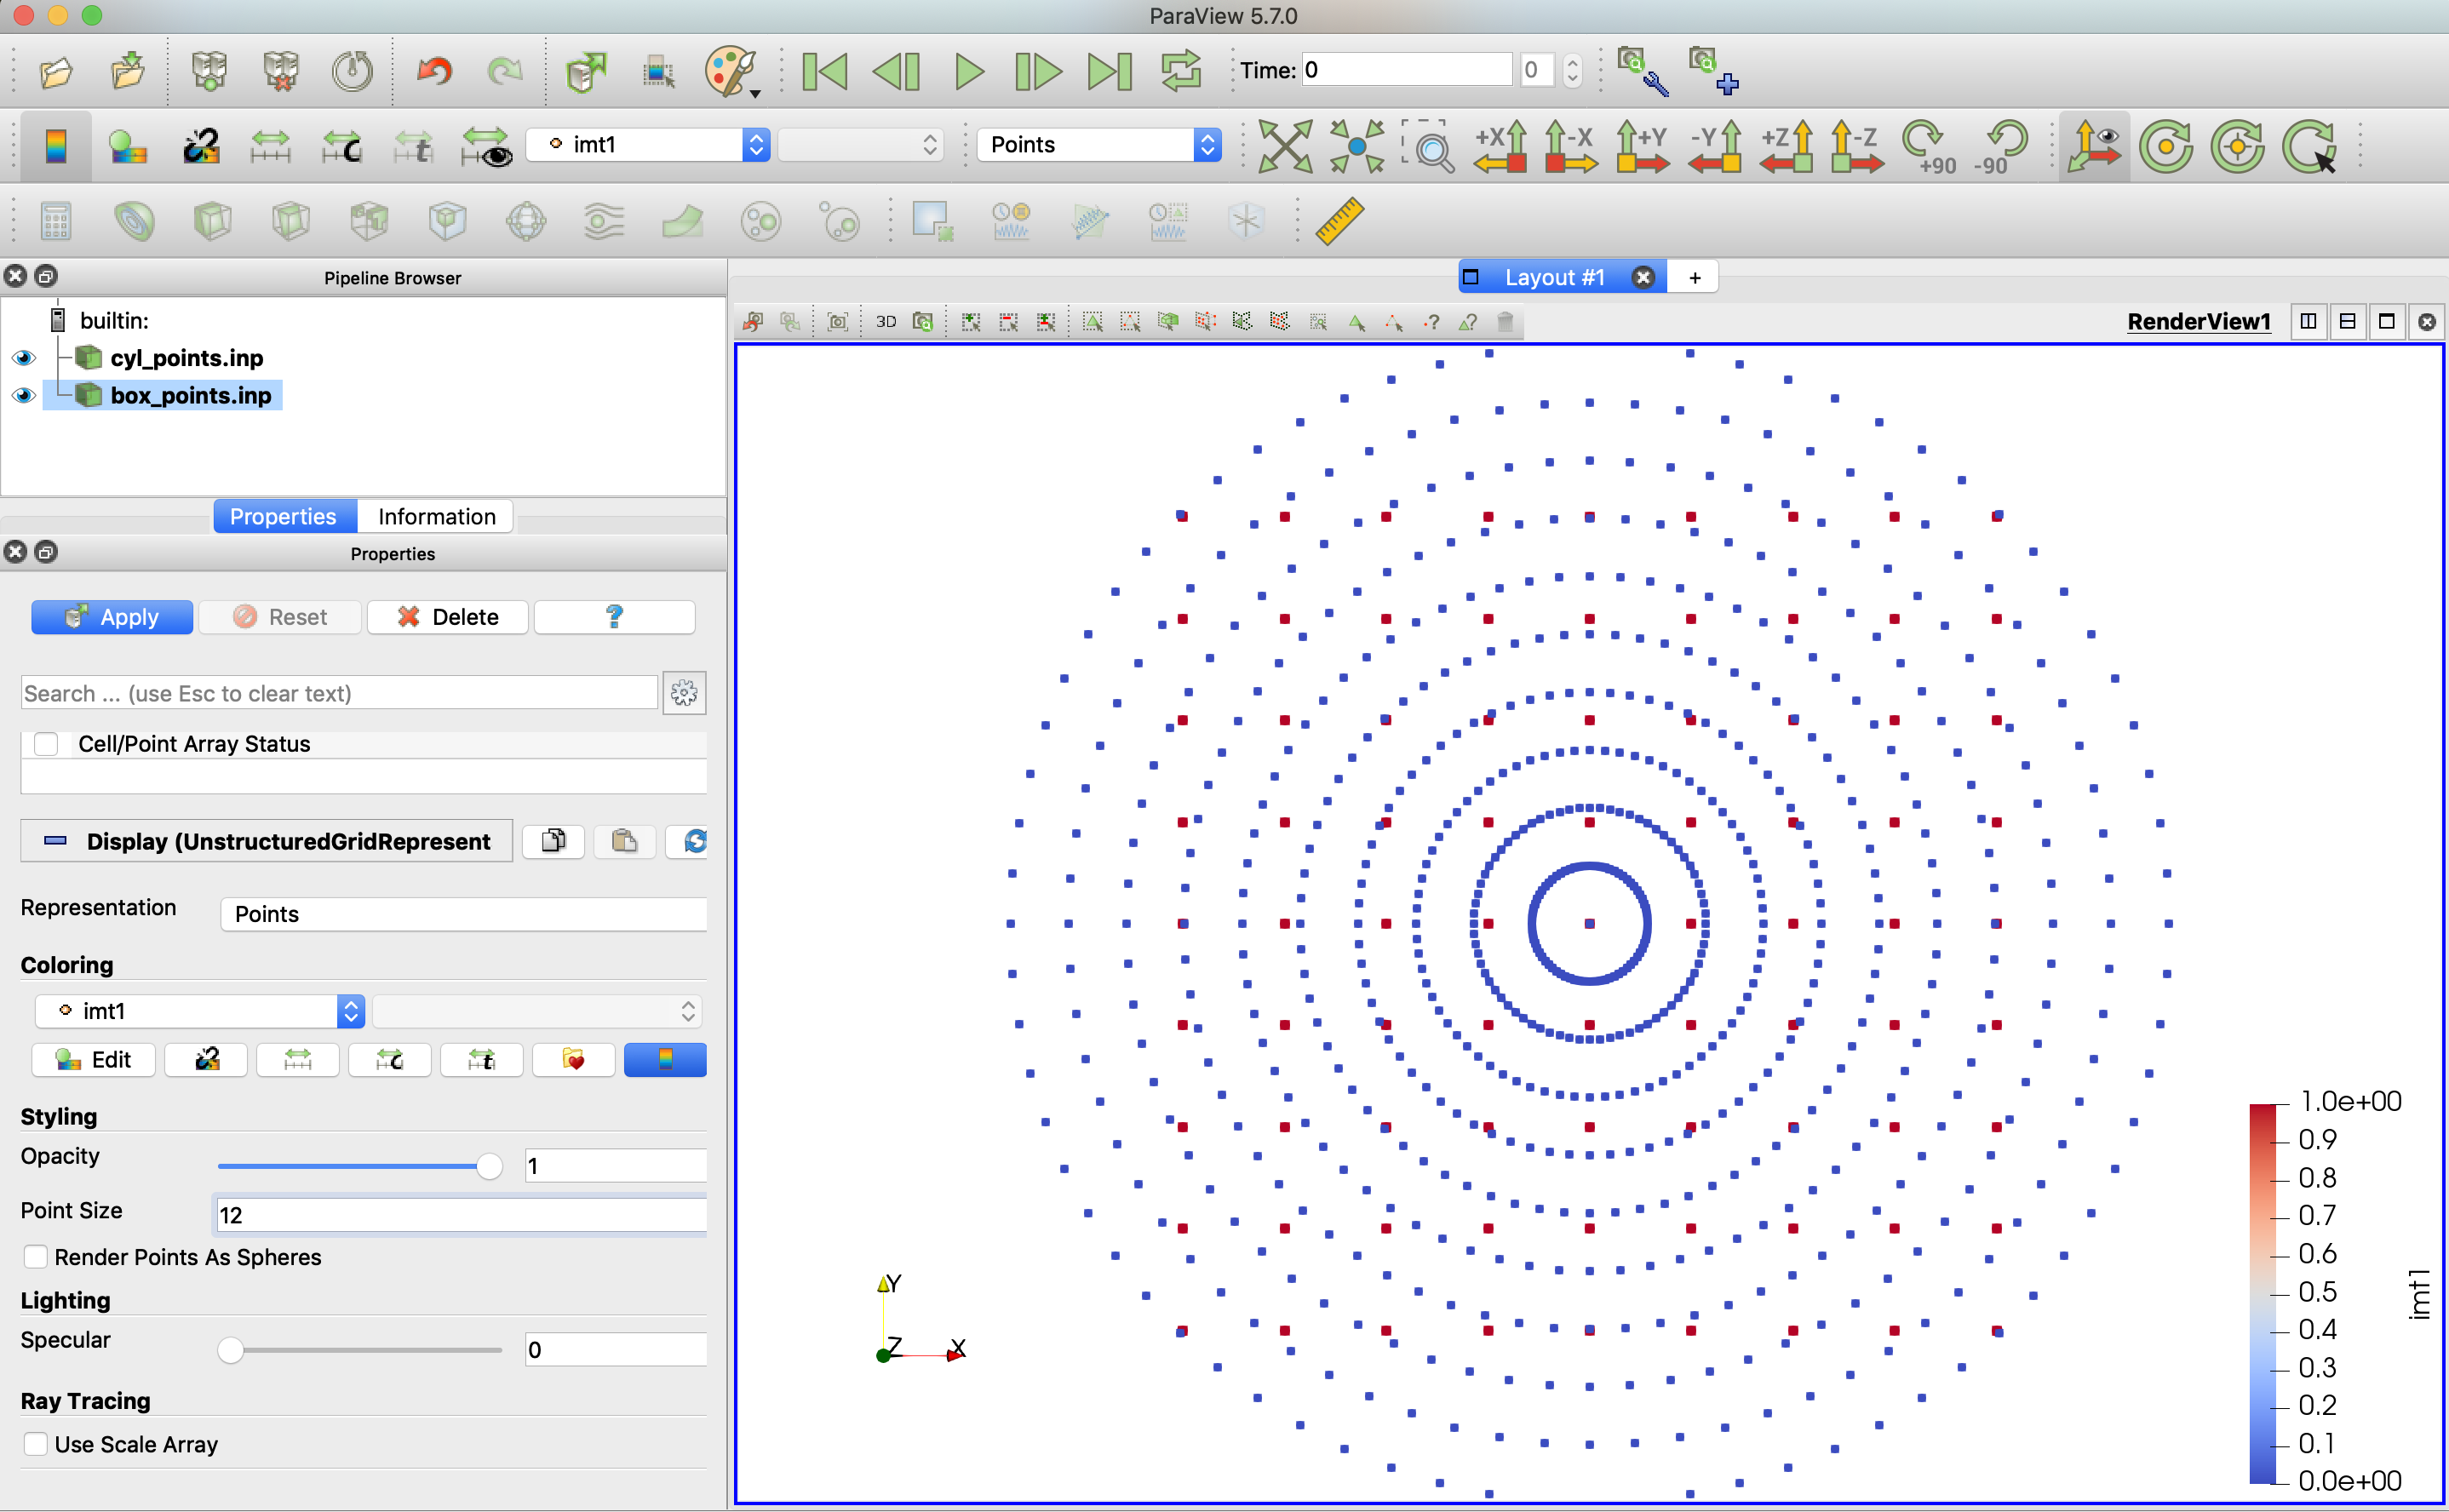
Task: Click the Zoom To Box icon
Action: (1429, 146)
